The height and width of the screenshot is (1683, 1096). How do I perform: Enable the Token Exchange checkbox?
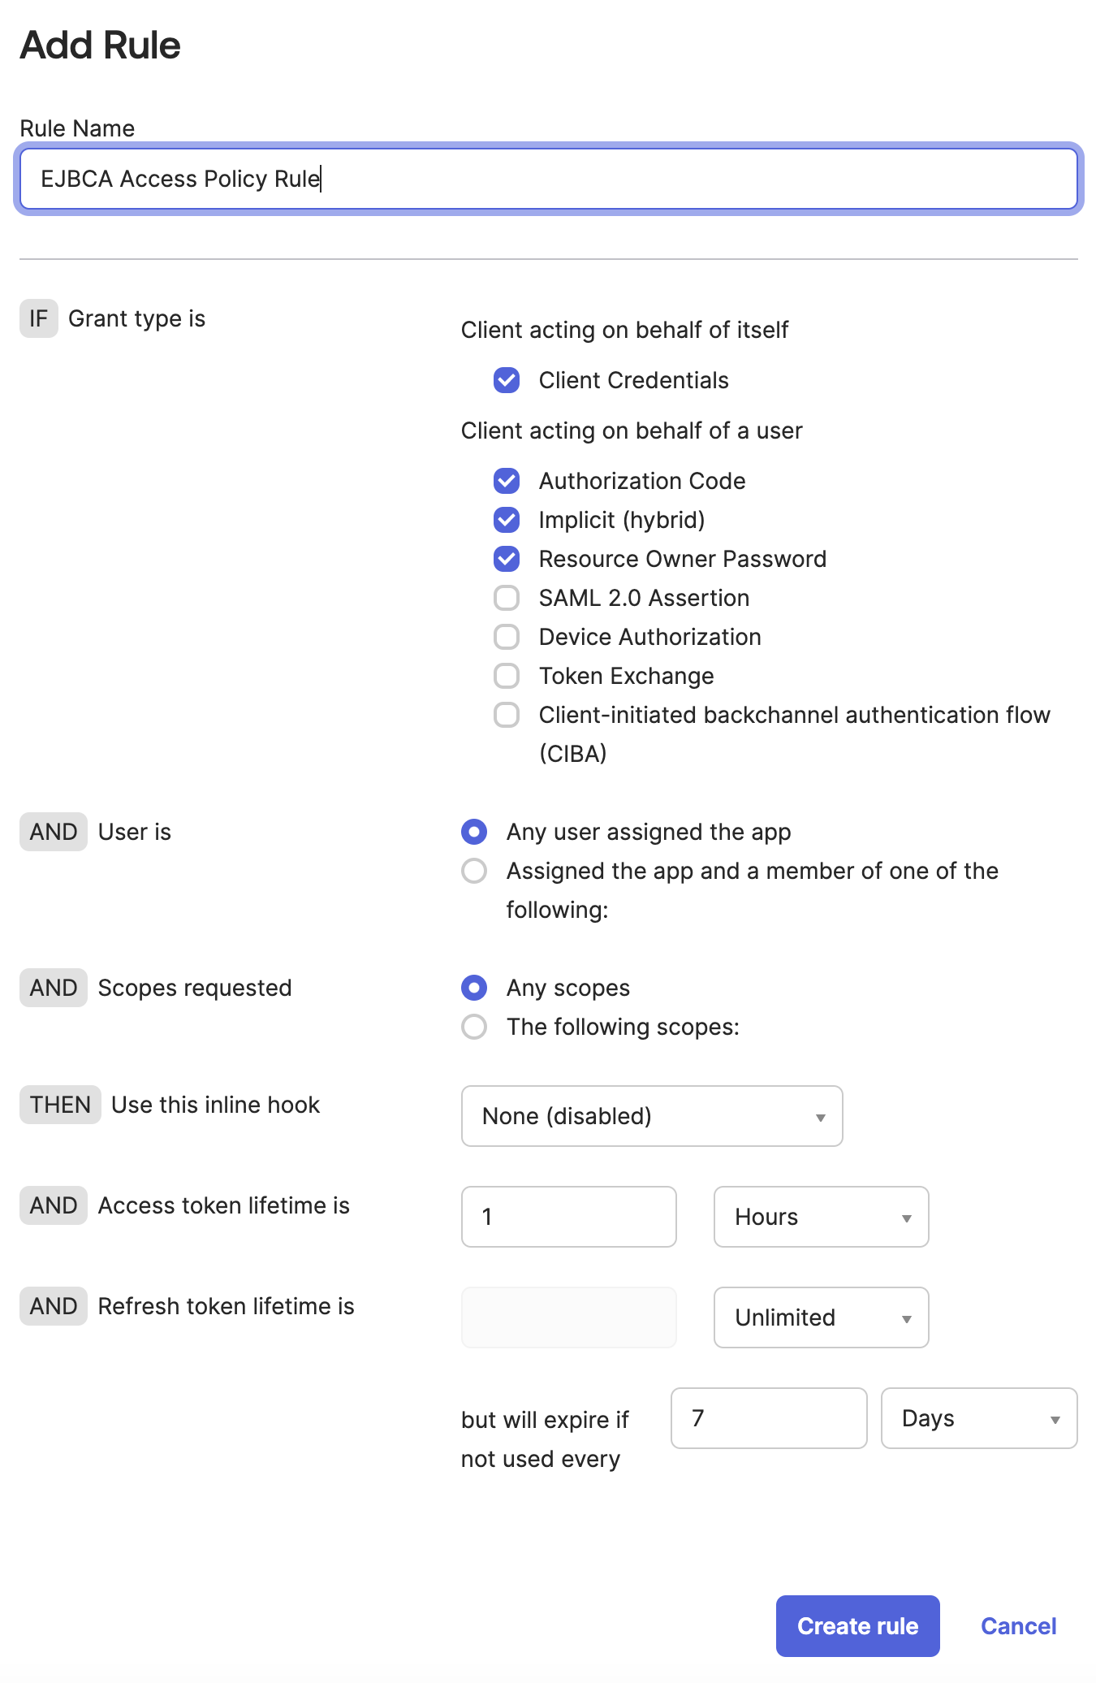coord(507,676)
